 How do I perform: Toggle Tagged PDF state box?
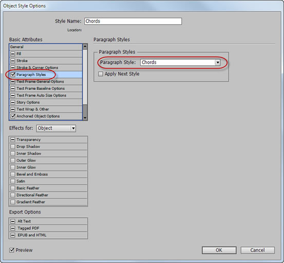(x=13, y=228)
